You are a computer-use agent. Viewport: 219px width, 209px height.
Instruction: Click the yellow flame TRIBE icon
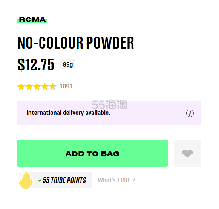[x=26, y=180]
